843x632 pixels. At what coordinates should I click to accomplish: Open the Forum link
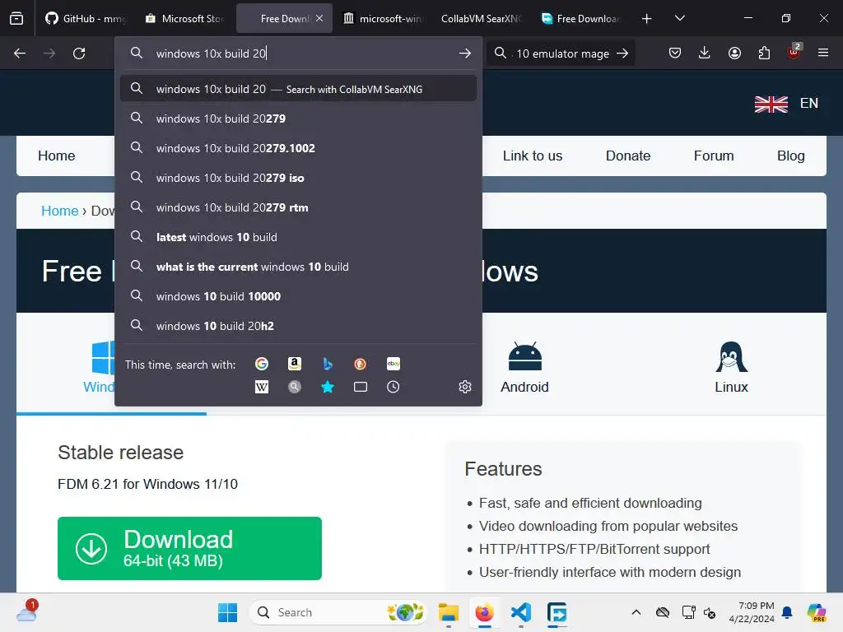click(714, 156)
